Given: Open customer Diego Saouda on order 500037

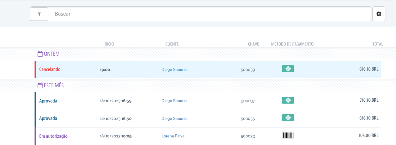Looking at the screenshot, I should tap(174, 101).
